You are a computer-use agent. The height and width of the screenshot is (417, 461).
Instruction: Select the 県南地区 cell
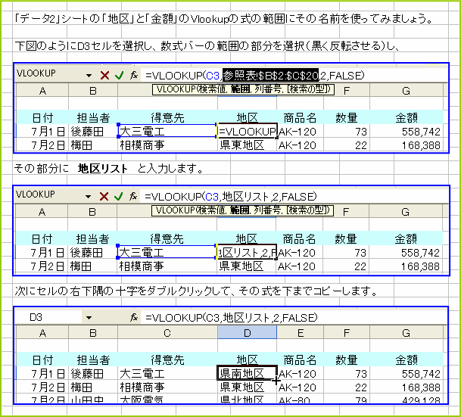click(247, 374)
